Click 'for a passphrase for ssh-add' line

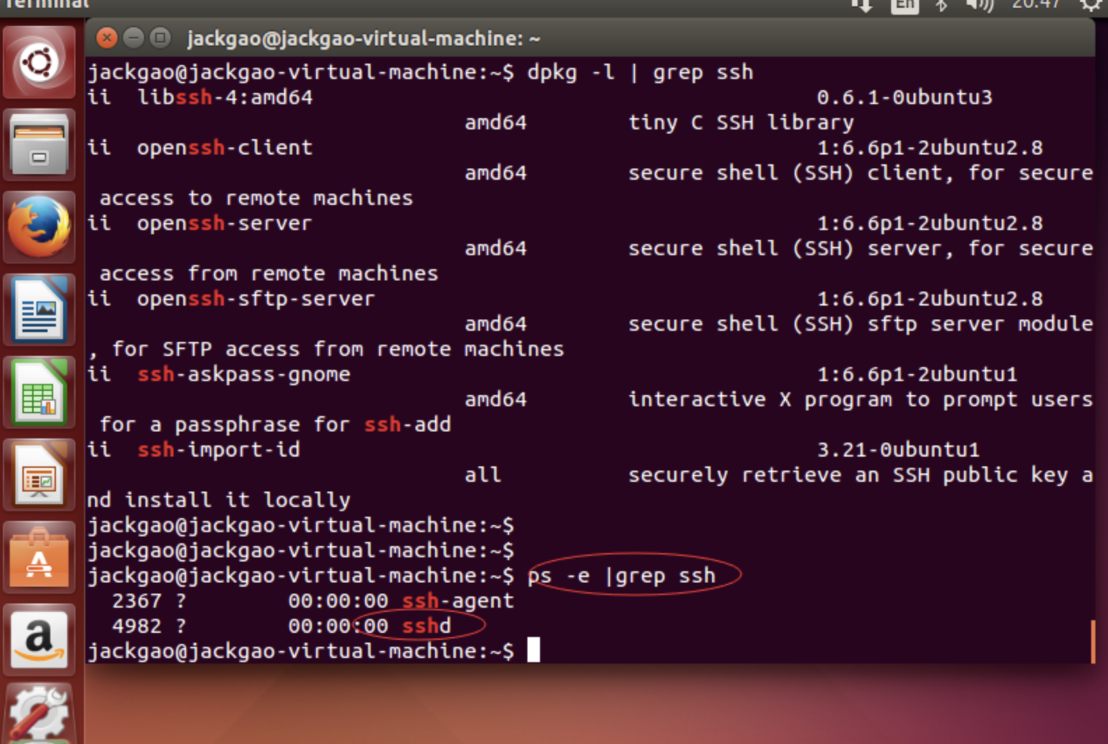coord(275,424)
